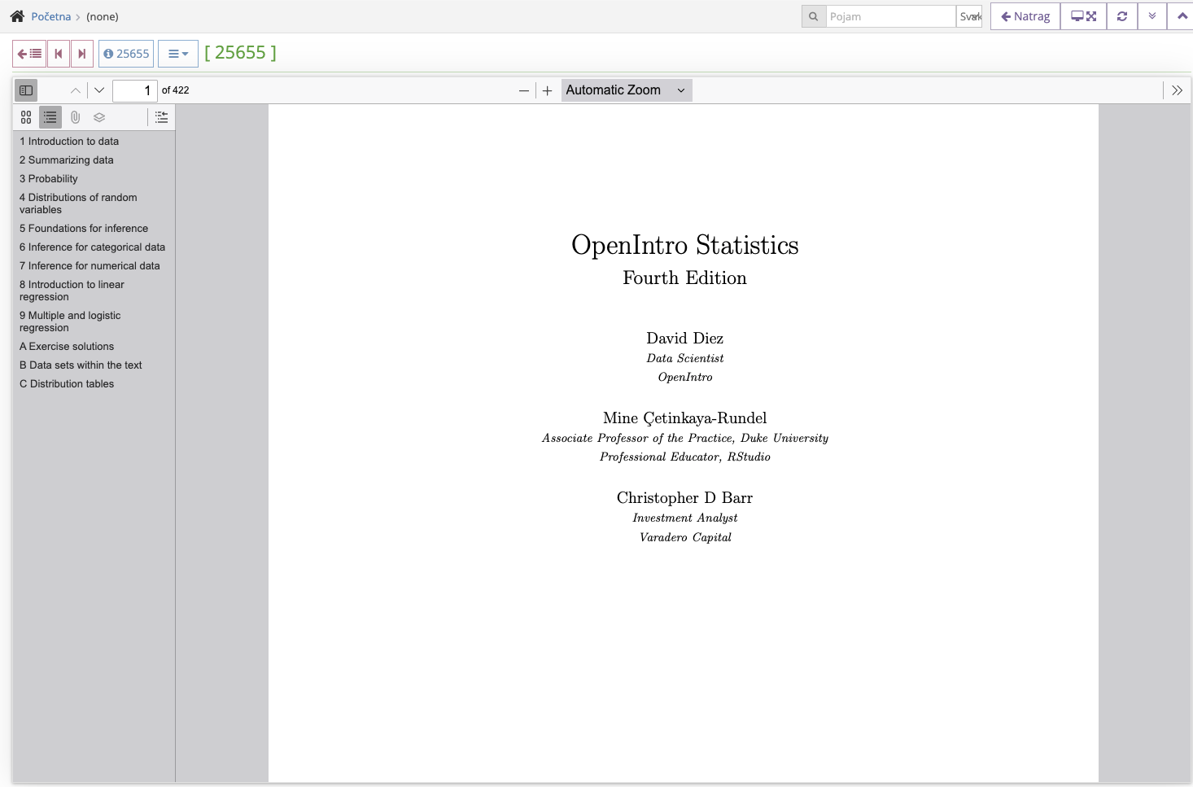Open 8 Introduction to linear regression
Image resolution: width=1193 pixels, height=787 pixels.
[72, 291]
